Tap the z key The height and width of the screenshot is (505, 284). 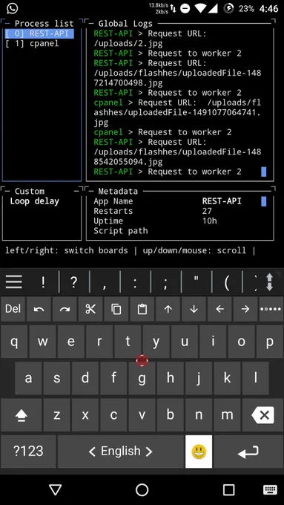click(56, 415)
